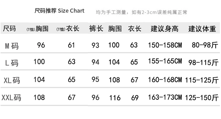Screen dimensions: 221x119
Task: Click the "尺码" column header
Action: pos(9,29)
